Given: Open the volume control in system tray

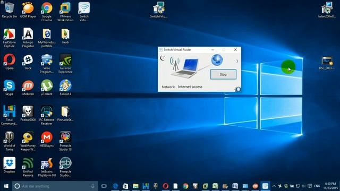Looking at the screenshot, I should (x=303, y=186).
